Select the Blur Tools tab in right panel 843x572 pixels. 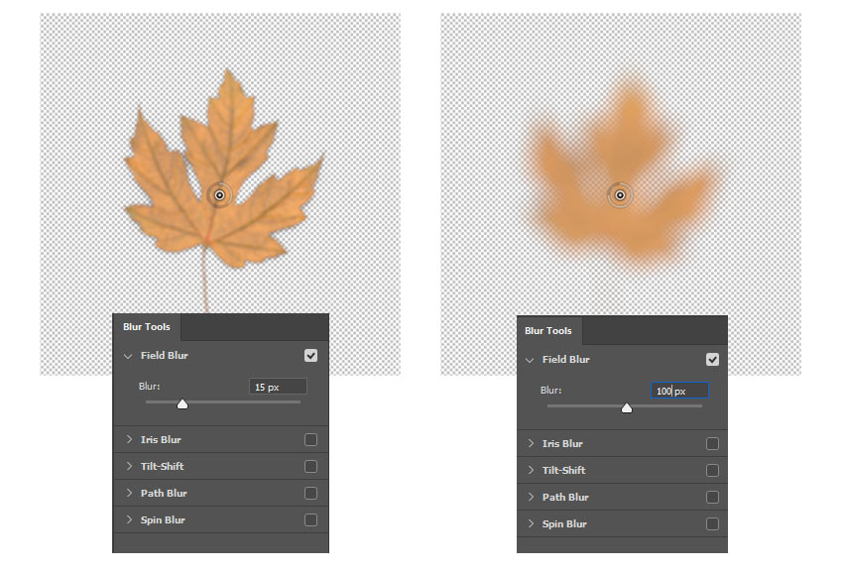click(x=548, y=331)
